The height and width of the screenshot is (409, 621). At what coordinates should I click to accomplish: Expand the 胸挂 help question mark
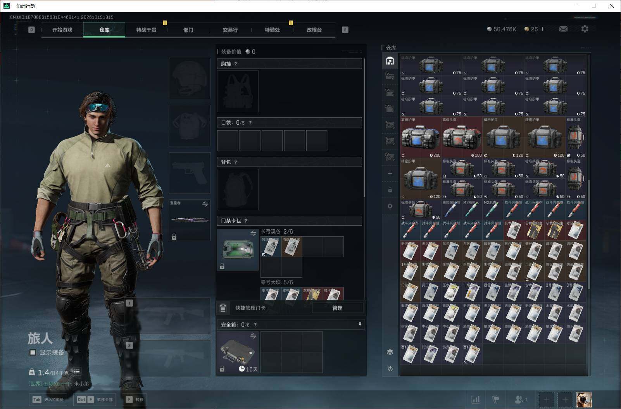(x=236, y=64)
